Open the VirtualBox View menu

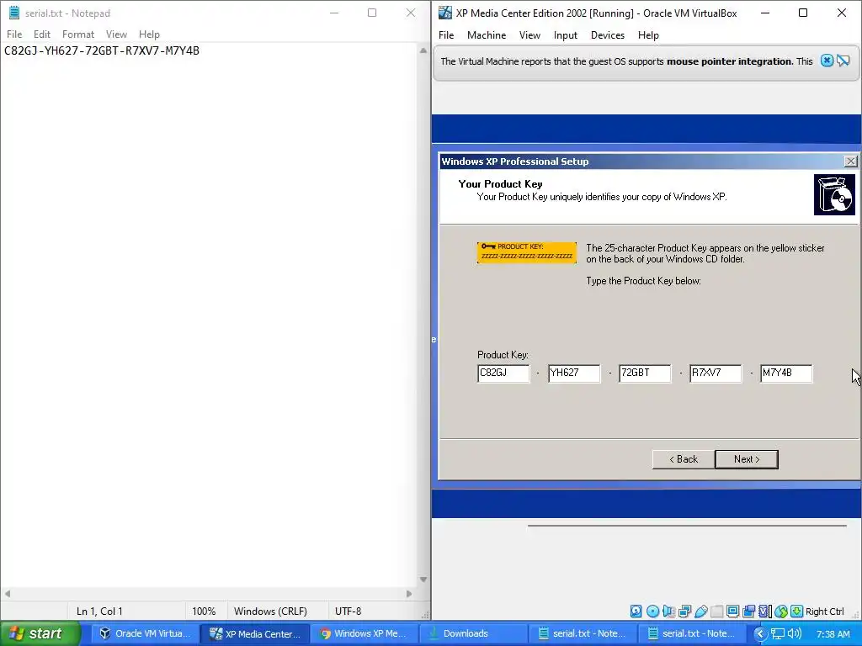529,35
